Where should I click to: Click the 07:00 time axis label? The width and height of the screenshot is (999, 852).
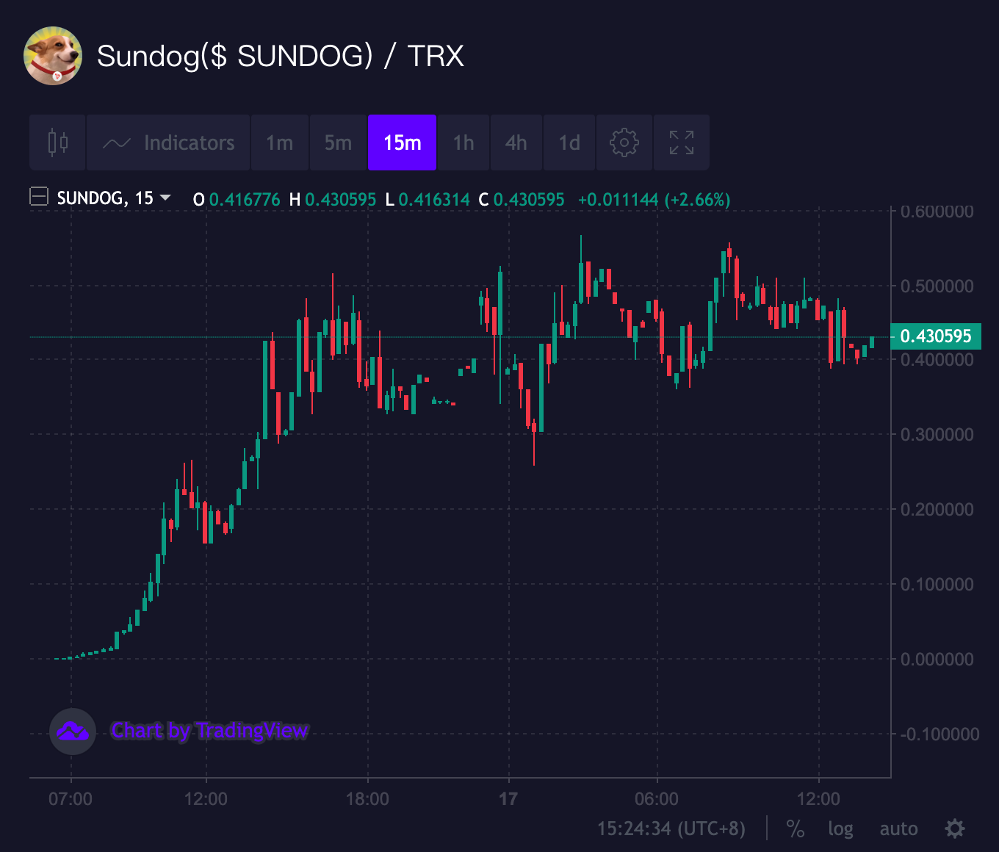coord(71,799)
